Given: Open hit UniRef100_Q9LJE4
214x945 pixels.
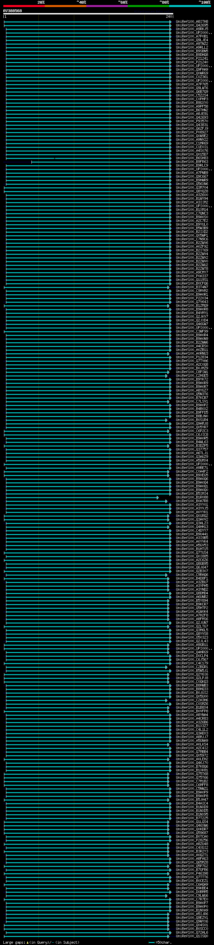Looking at the screenshot, I should click(192, 40).
